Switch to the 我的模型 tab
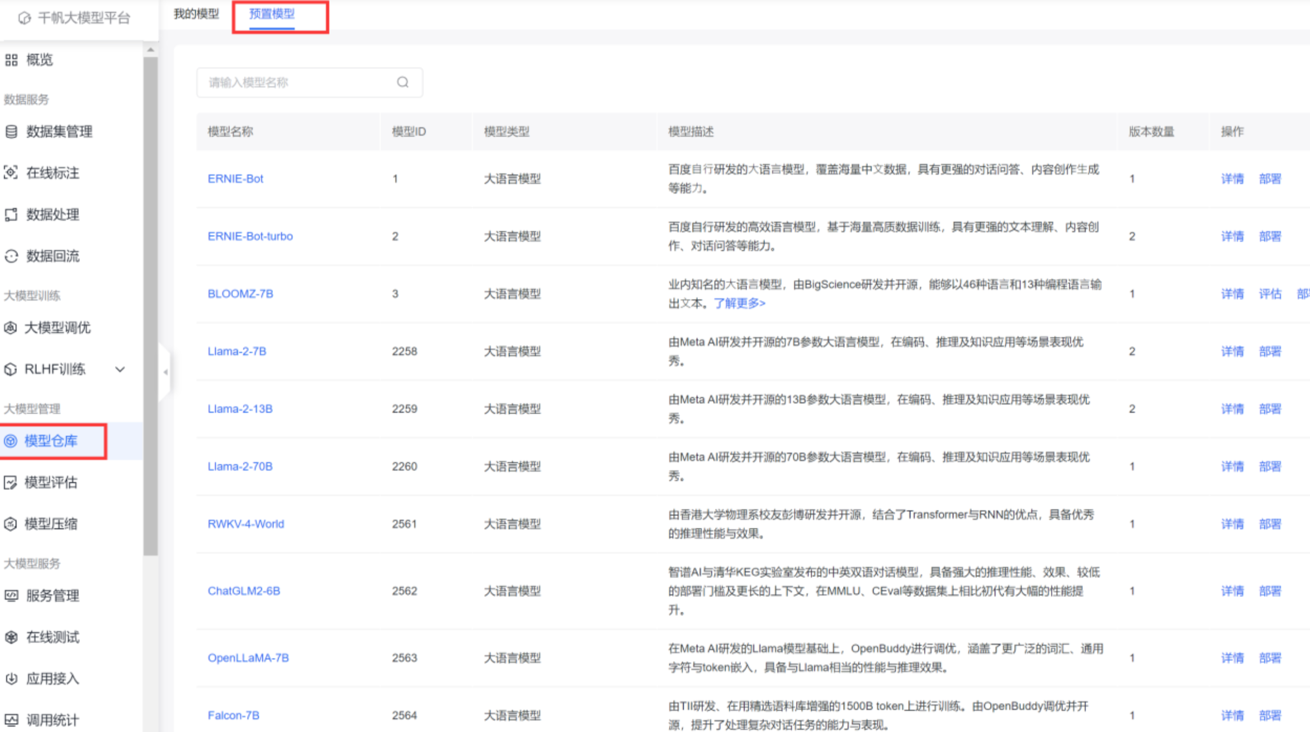 coord(196,14)
